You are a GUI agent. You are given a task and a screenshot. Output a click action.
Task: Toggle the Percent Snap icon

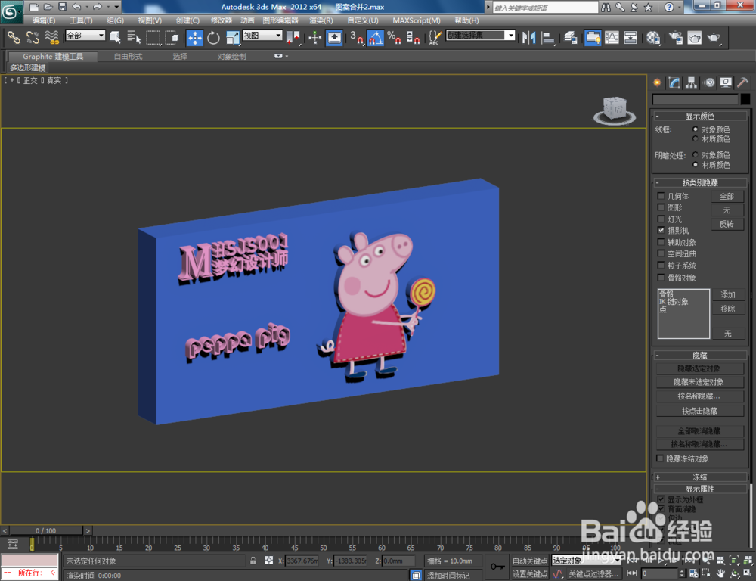(394, 37)
